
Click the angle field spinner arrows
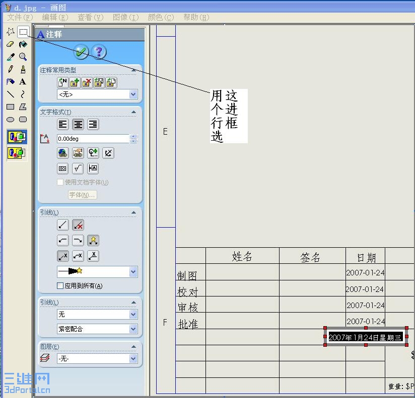click(x=133, y=139)
